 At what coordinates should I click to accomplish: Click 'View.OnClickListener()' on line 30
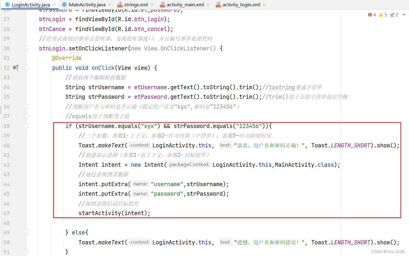[180, 48]
